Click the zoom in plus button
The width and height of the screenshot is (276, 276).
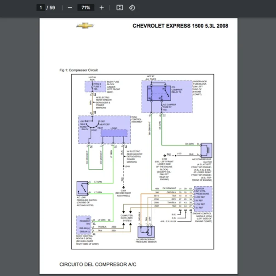pos(102,7)
